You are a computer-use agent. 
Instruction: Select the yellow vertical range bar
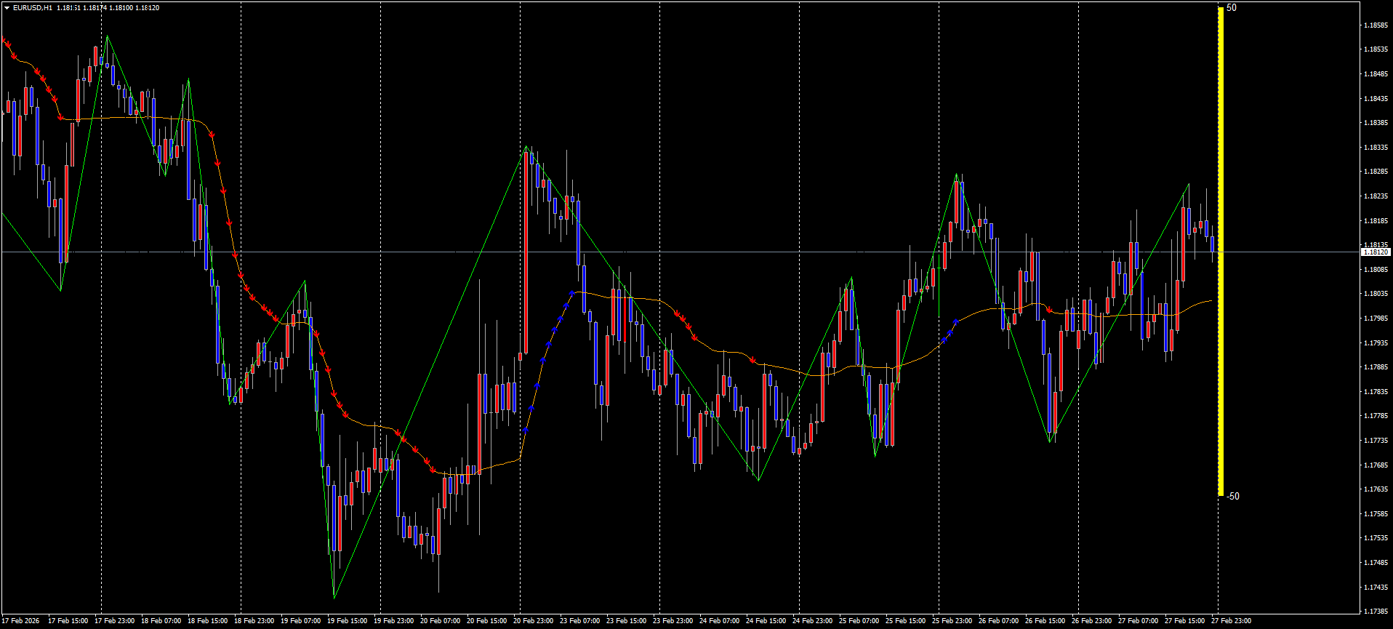click(1221, 251)
